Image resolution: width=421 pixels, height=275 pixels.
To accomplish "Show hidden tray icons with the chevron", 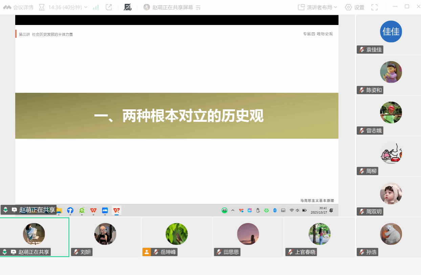I will 233,210.
